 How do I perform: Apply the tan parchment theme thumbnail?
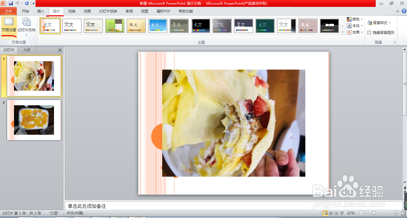point(136,26)
